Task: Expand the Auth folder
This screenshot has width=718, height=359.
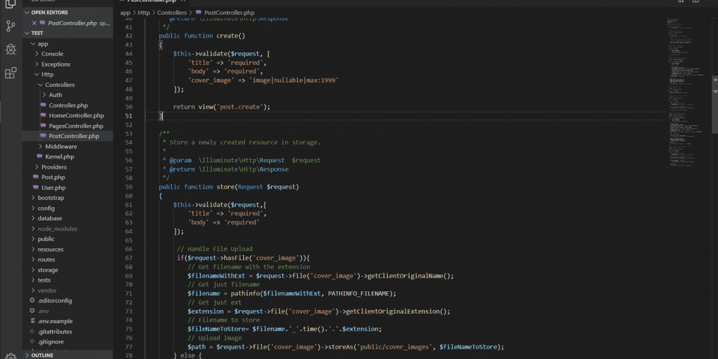Action: pyautogui.click(x=44, y=95)
